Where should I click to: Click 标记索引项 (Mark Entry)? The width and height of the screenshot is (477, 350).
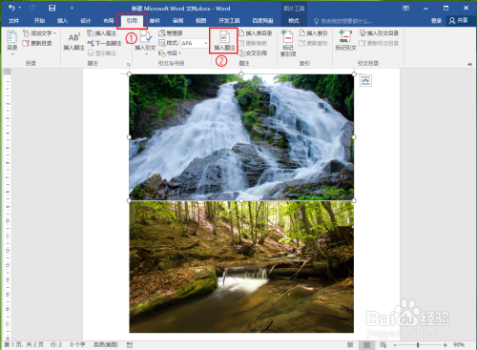(x=288, y=43)
